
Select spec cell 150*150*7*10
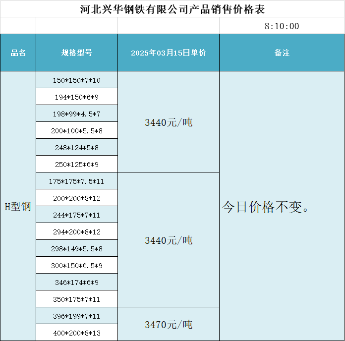click(x=77, y=80)
